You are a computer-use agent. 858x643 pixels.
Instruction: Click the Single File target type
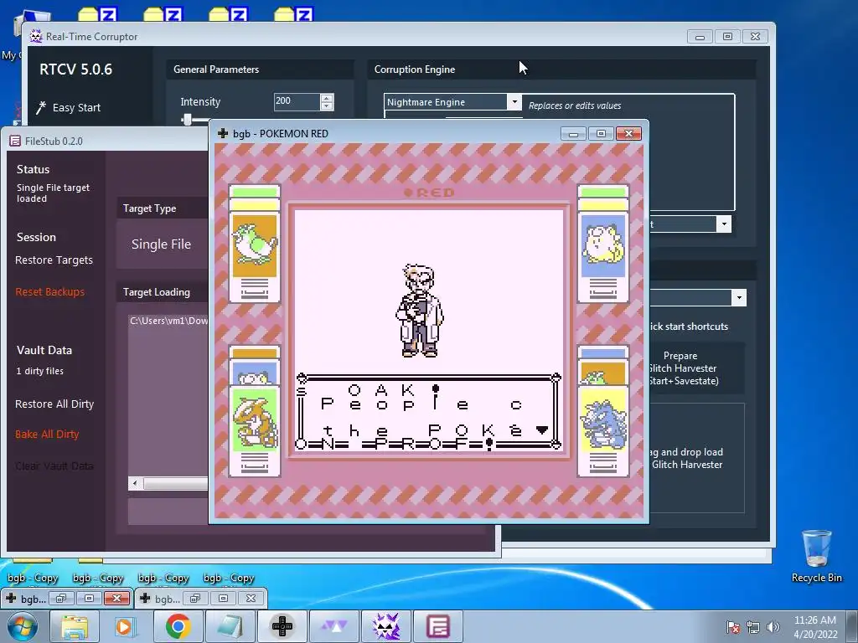point(161,244)
